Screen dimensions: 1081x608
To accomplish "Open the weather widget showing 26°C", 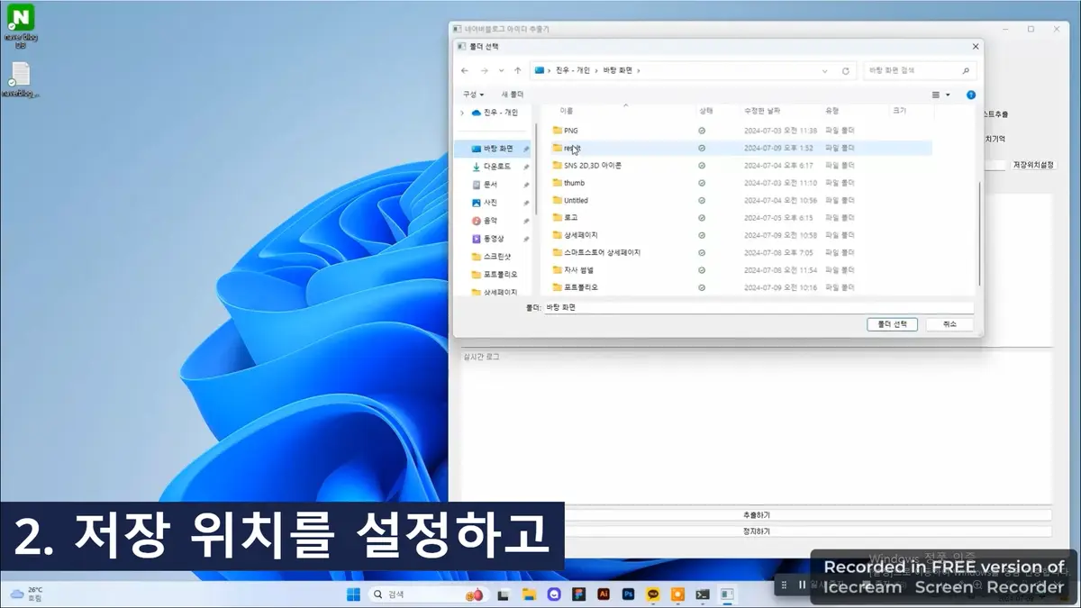I will [x=26, y=594].
